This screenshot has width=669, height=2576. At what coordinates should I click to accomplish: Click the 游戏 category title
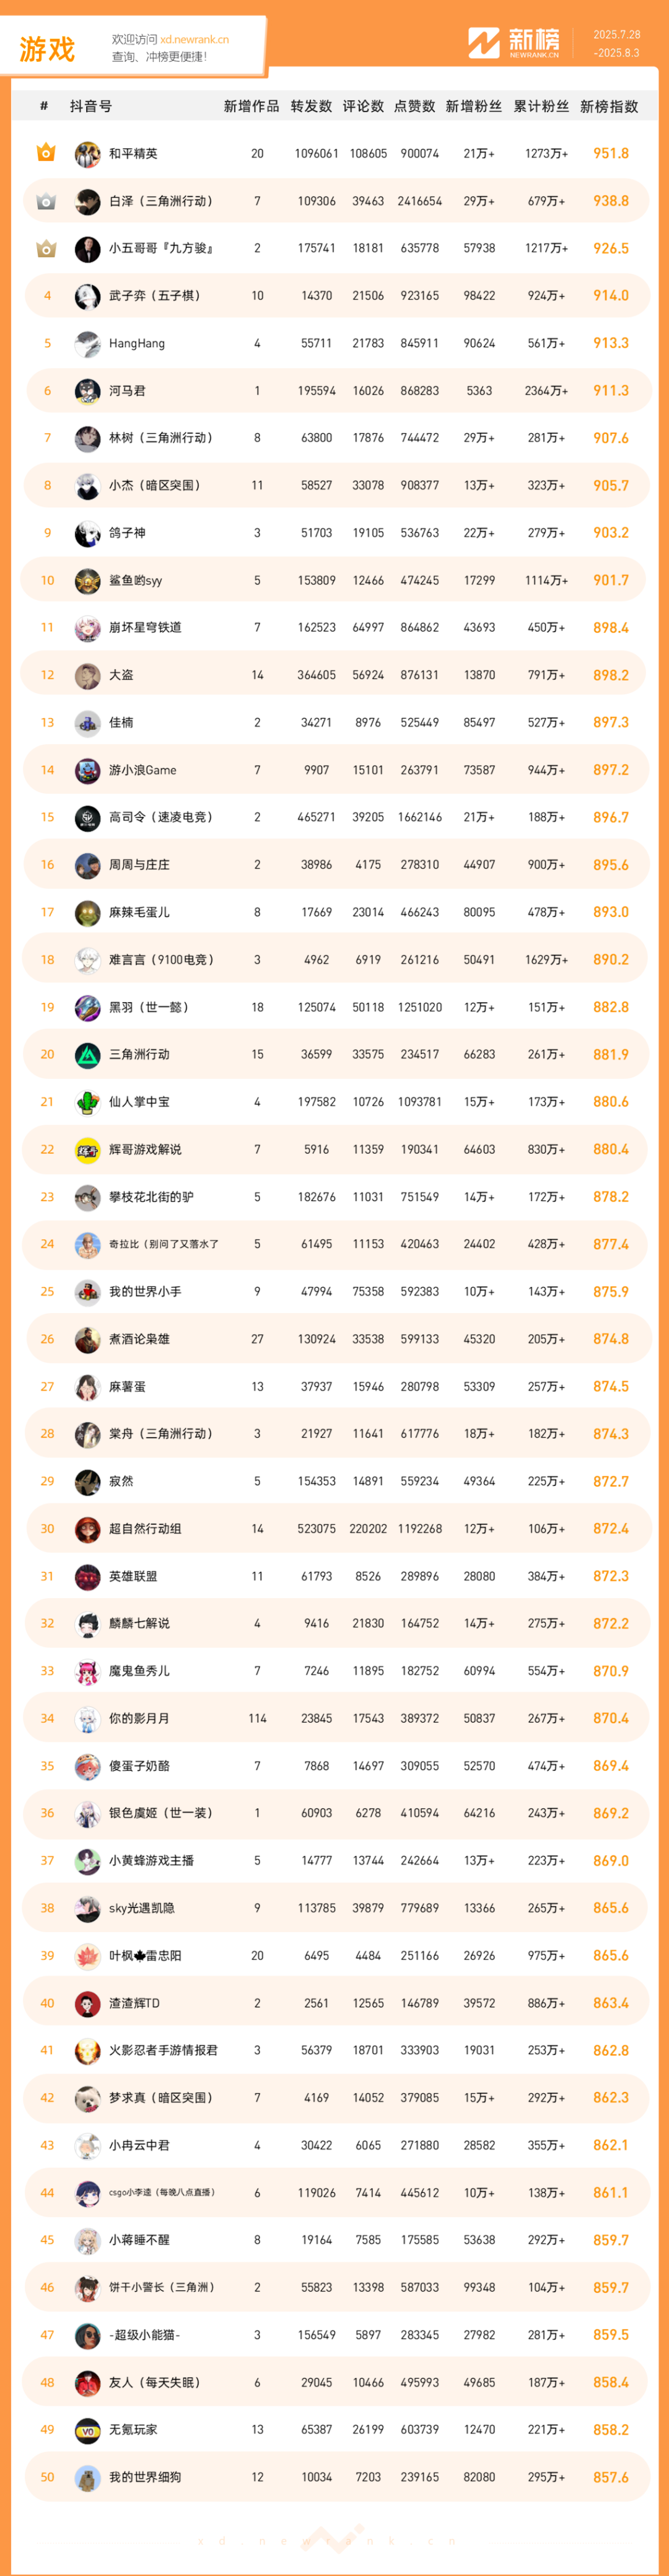(x=47, y=49)
